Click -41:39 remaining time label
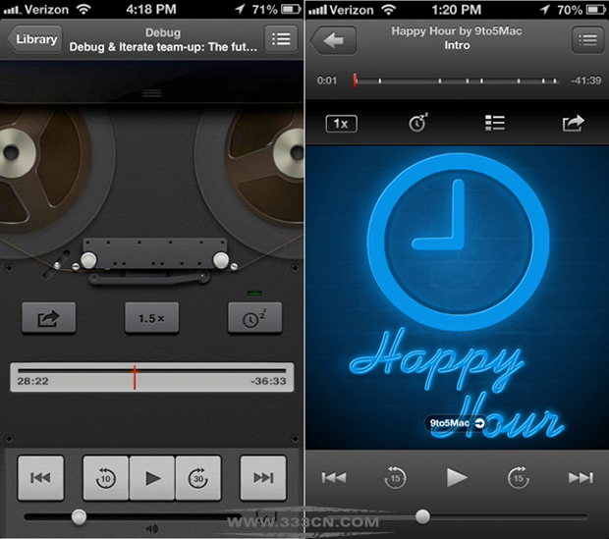 coord(585,81)
